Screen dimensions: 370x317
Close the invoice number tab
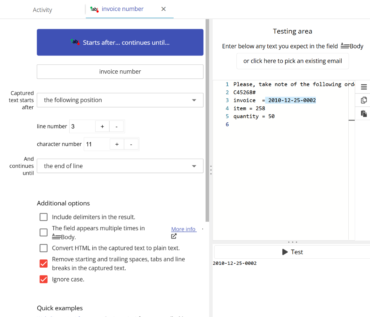[163, 9]
